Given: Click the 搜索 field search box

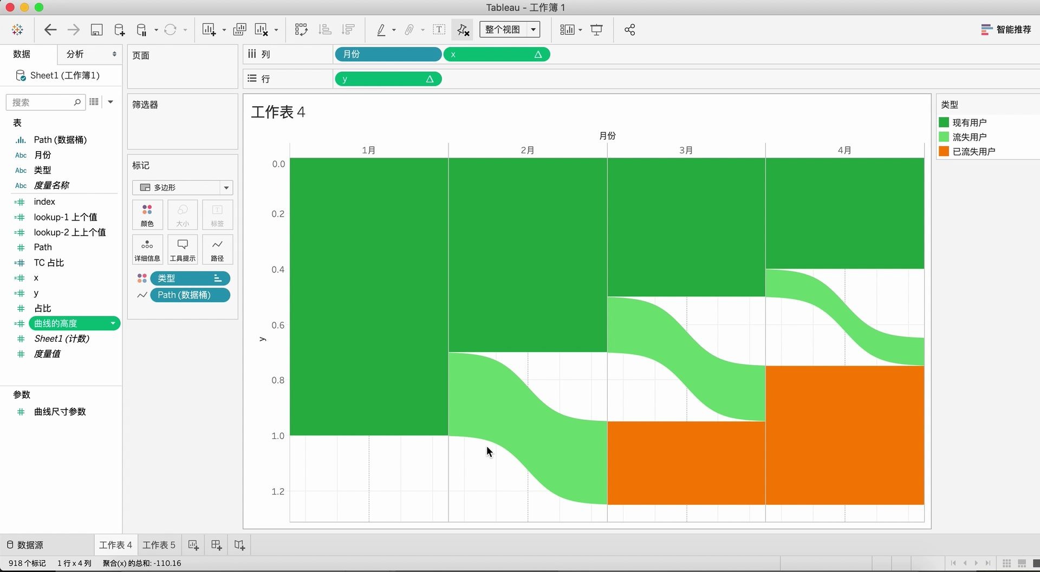Looking at the screenshot, I should [45, 102].
